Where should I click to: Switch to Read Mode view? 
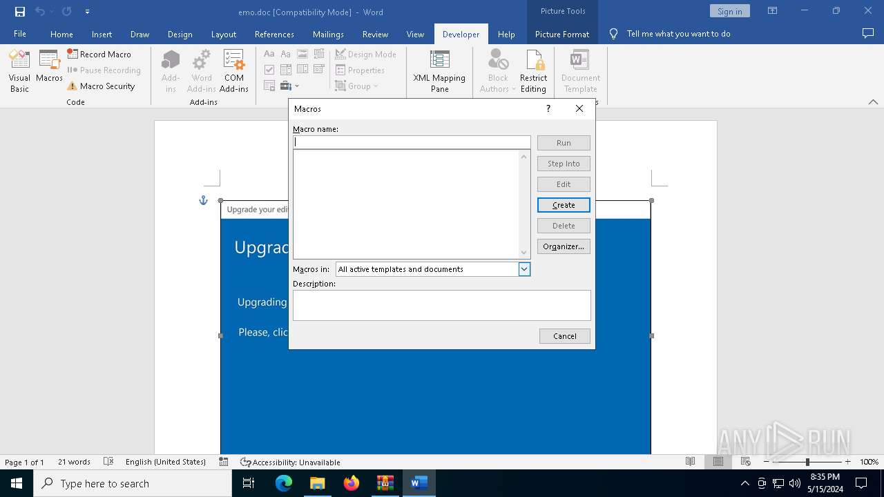pos(690,462)
